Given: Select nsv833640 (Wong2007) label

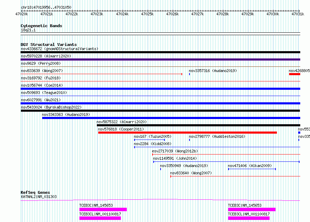Looking at the screenshot, I should tap(191, 173).
